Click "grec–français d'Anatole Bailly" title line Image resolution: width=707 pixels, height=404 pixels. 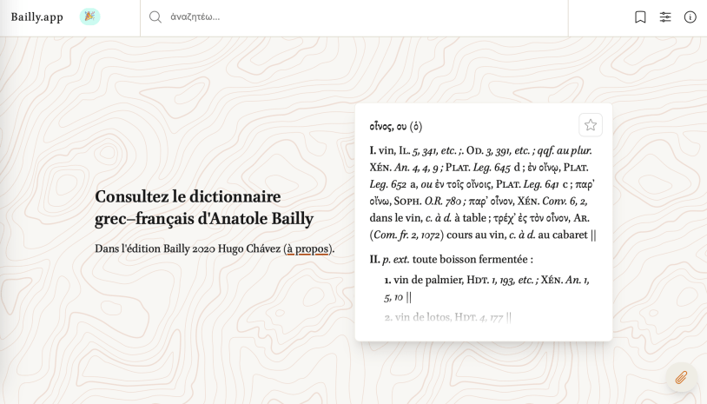click(203, 219)
